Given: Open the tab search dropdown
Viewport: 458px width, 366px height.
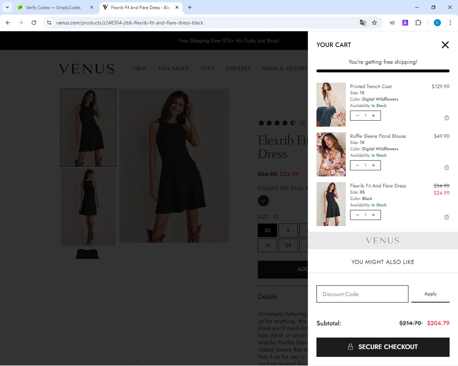Looking at the screenshot, I should [7, 7].
